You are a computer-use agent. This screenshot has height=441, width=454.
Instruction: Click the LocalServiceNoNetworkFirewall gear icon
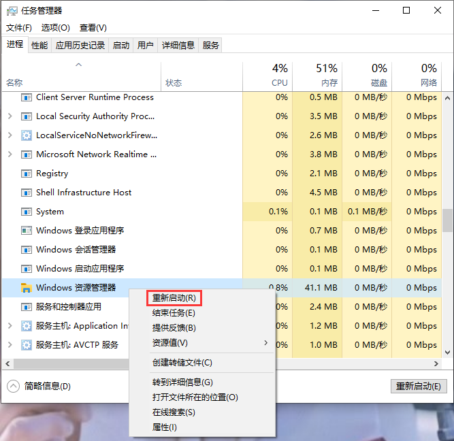tap(27, 135)
